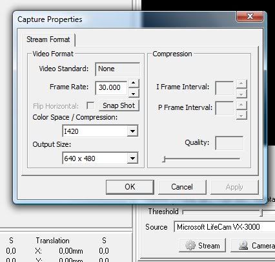Confirm settings with OK button
The image size is (275, 262).
tap(130, 187)
